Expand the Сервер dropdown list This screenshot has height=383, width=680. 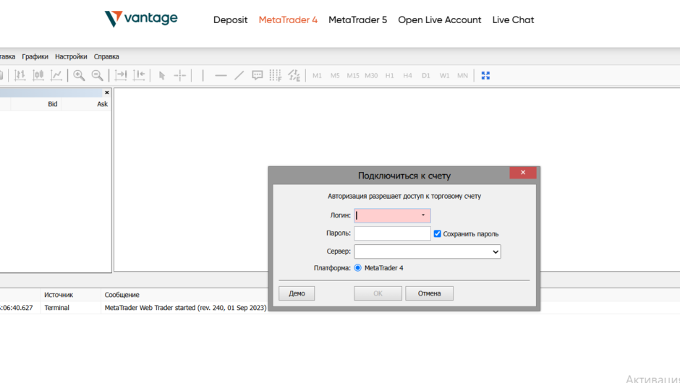point(495,251)
